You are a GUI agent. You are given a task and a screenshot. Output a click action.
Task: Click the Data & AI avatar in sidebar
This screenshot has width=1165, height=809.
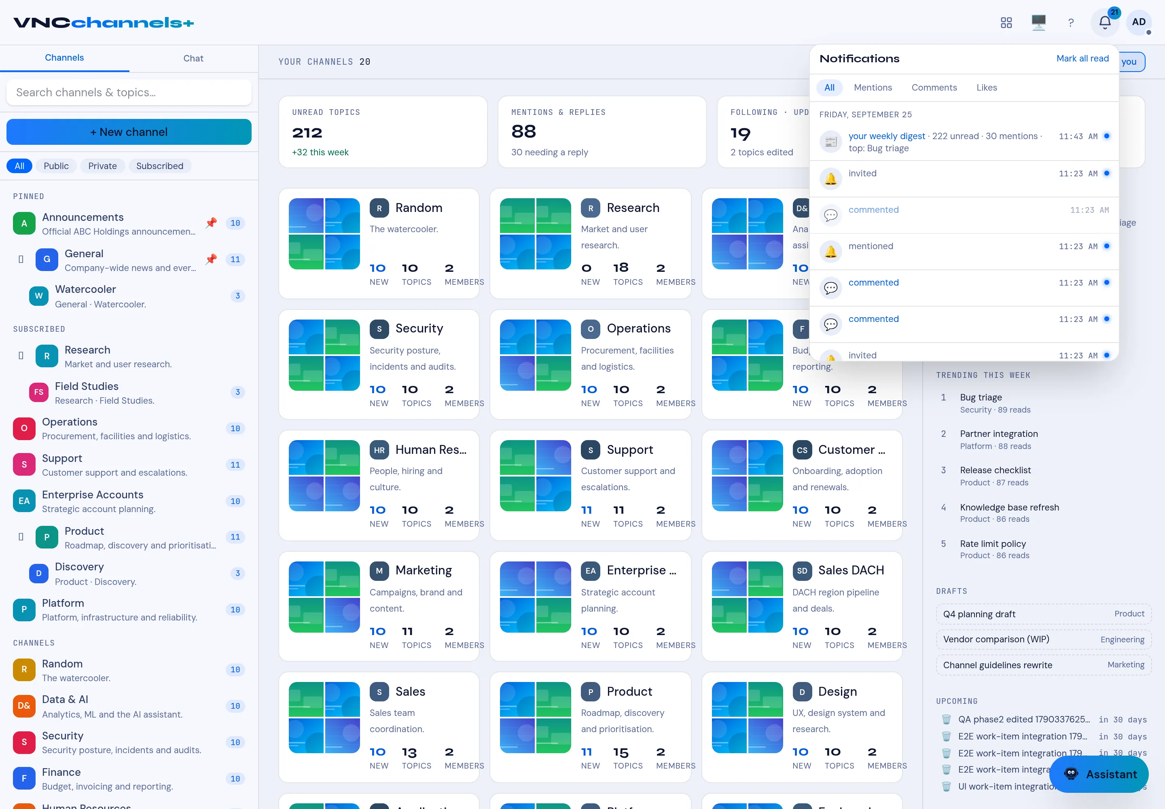24,706
